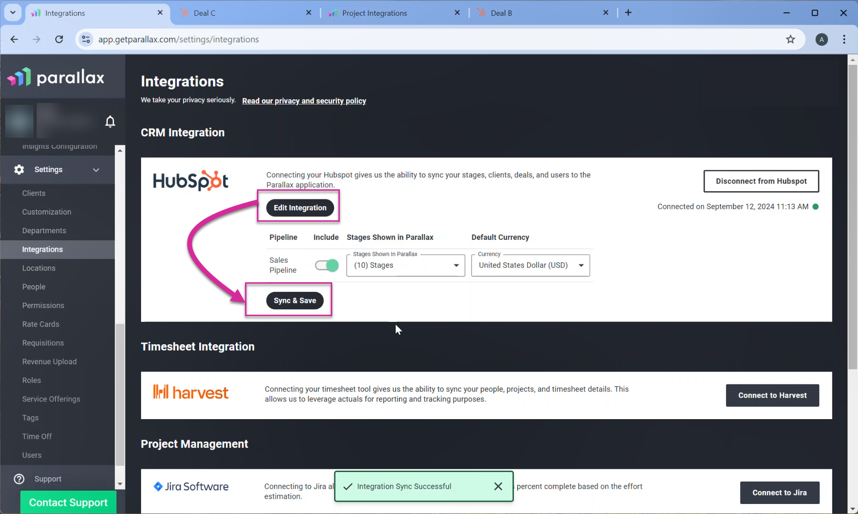Open Stages Shown in Parallax dropdown
The height and width of the screenshot is (514, 858).
coord(406,265)
